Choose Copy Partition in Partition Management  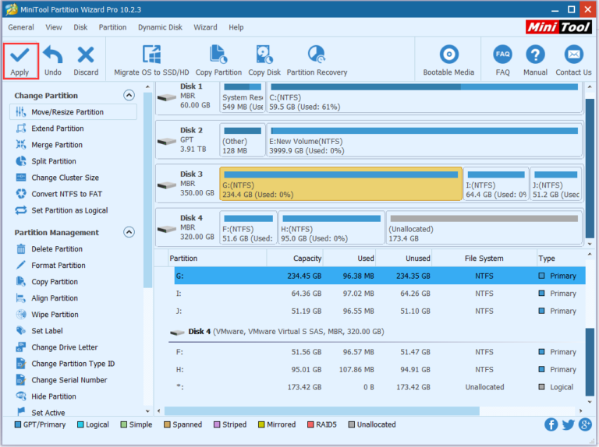click(55, 282)
